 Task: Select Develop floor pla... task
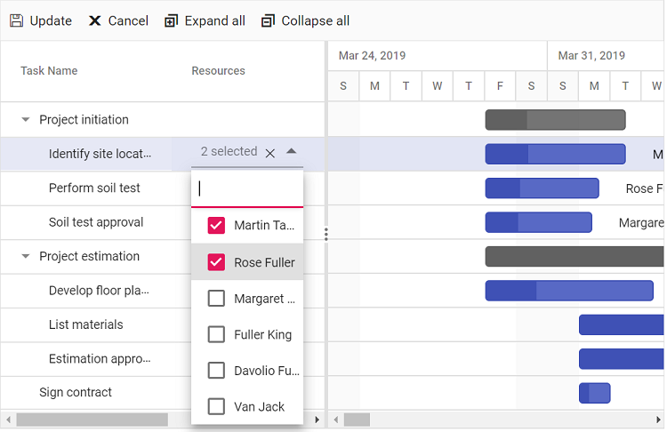99,291
